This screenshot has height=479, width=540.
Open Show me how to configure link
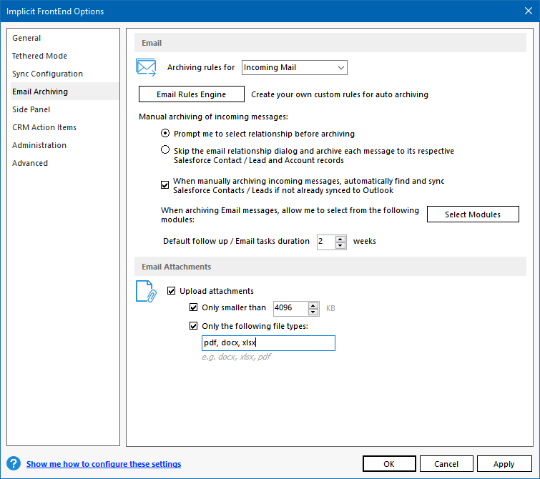104,464
